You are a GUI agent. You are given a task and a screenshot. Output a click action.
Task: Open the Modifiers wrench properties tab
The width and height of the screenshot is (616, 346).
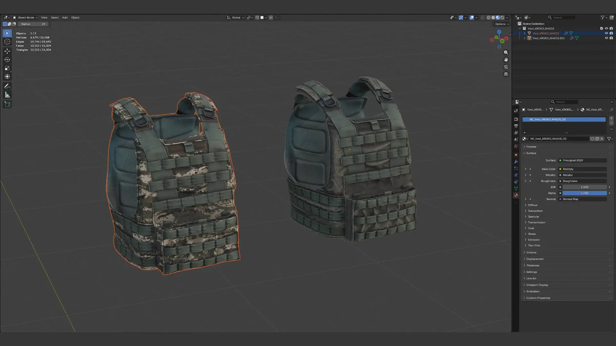pyautogui.click(x=516, y=161)
